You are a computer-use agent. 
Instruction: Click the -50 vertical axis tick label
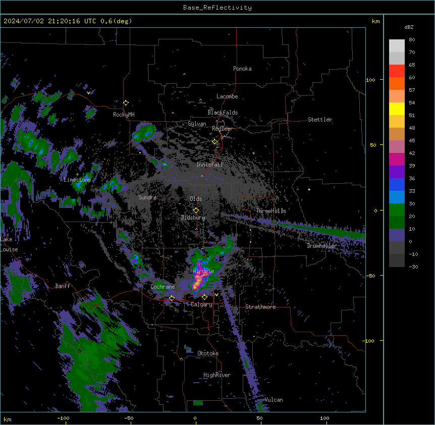coord(370,276)
